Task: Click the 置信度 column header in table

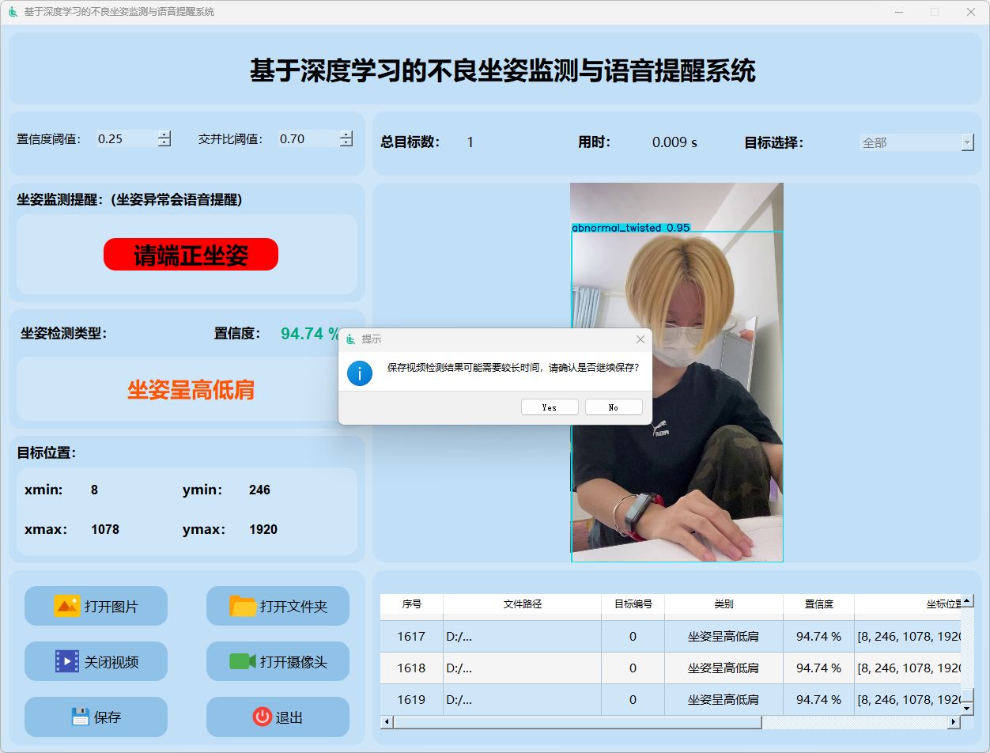Action: (x=818, y=604)
